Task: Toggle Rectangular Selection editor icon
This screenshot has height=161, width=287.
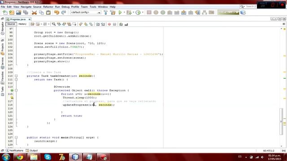Action: pos(74,24)
